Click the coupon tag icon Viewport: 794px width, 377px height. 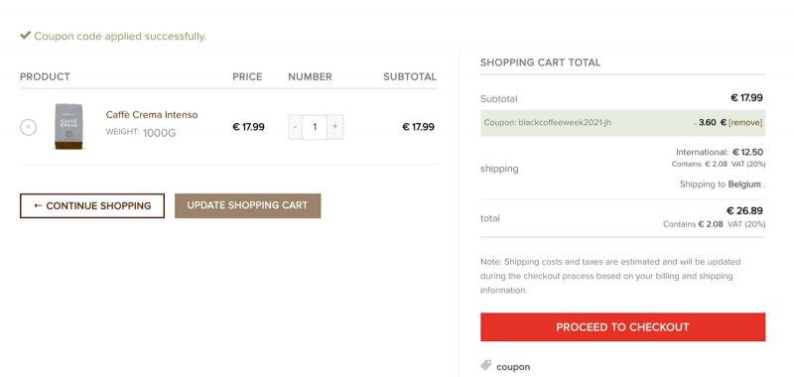[486, 365]
